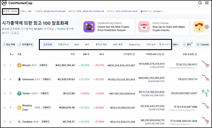The image size is (212, 128).
Task: Click the market cap info icon
Action: pos(134,54)
